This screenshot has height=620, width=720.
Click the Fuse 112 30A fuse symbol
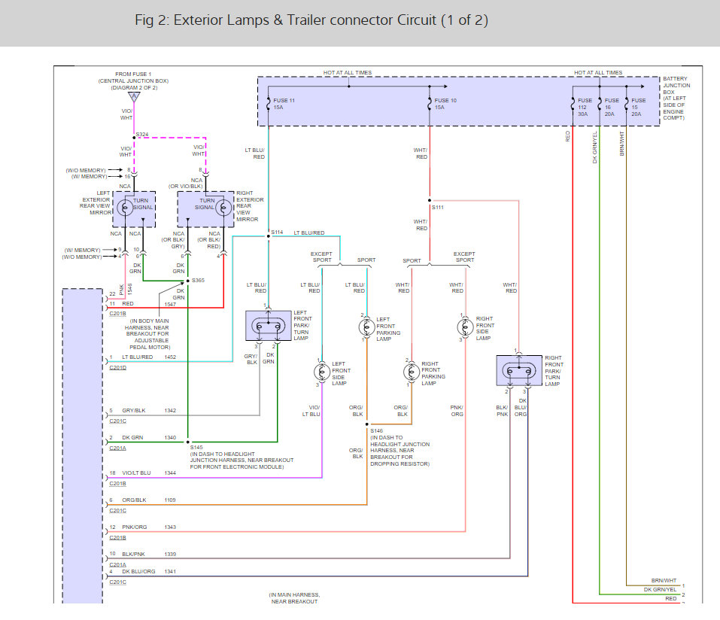point(573,104)
